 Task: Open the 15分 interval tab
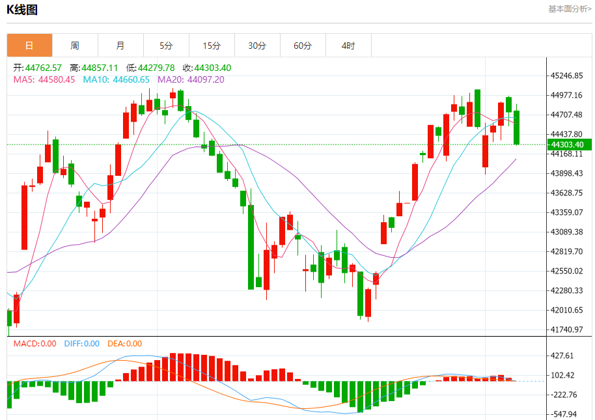pos(212,46)
